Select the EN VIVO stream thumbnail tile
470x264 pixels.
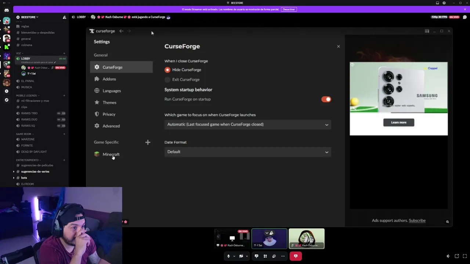(x=232, y=239)
